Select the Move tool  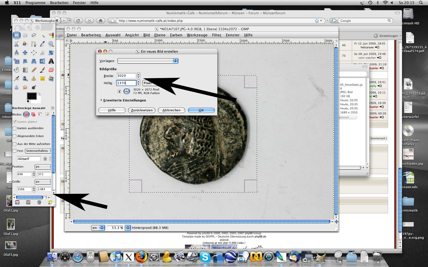coord(25,53)
